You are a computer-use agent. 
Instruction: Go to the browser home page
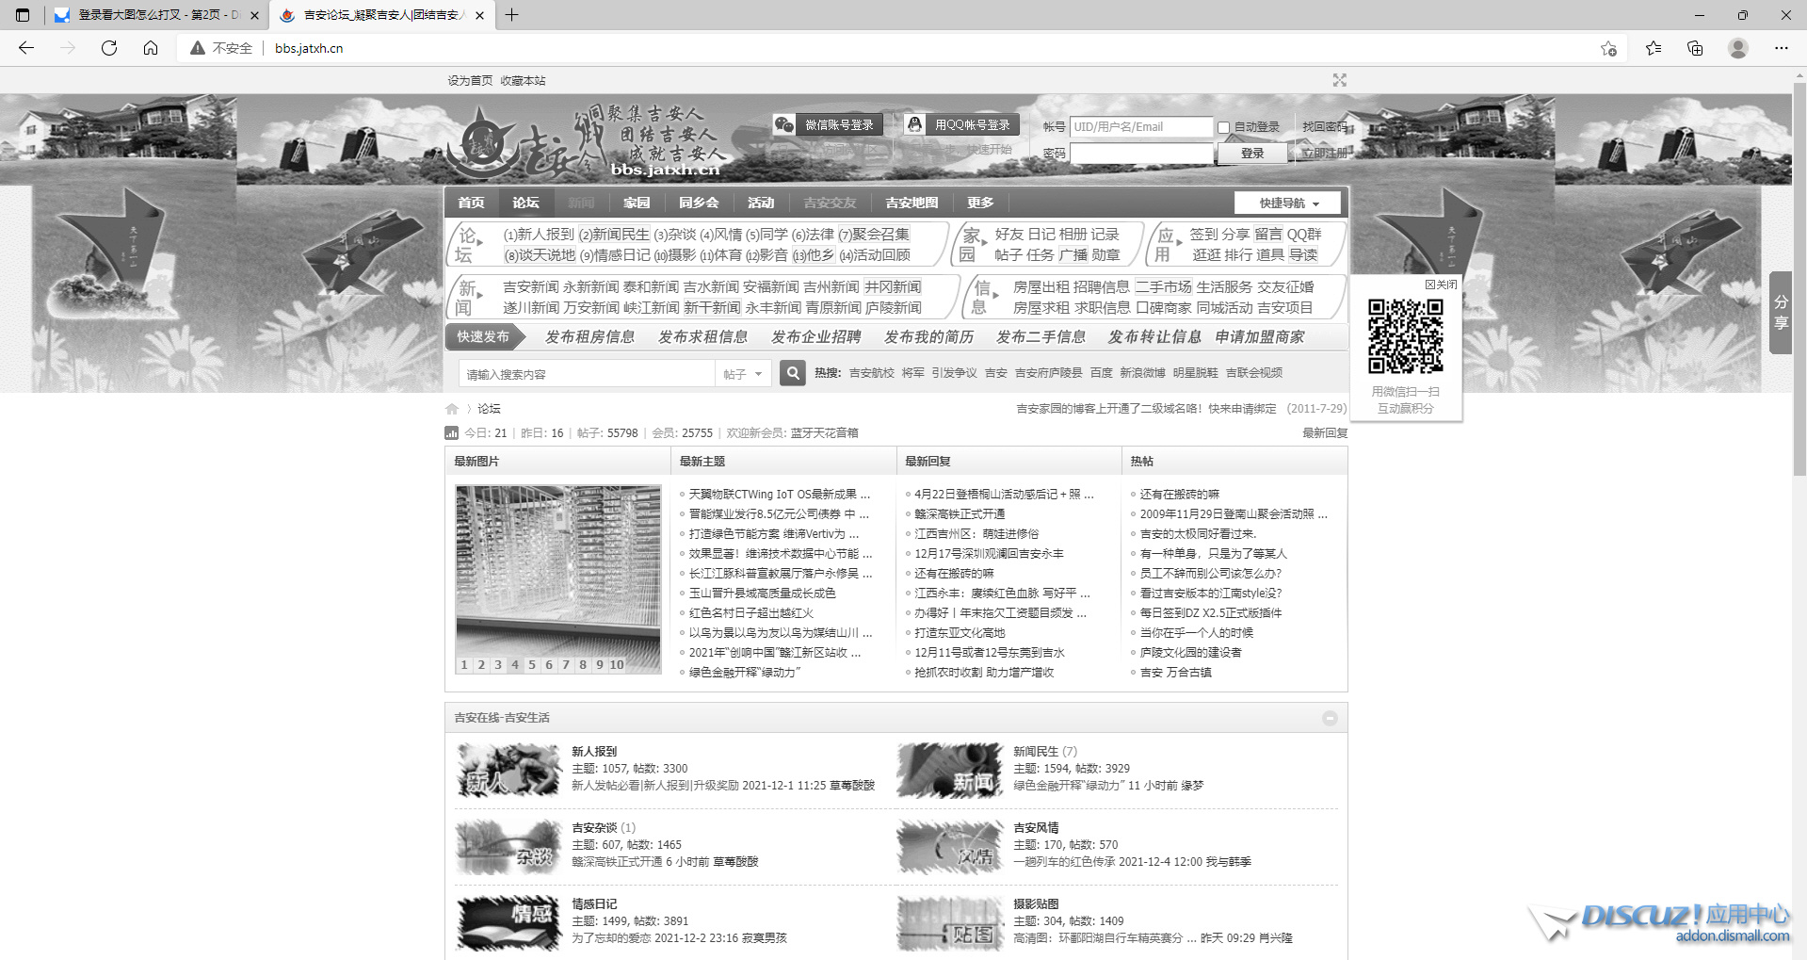151,48
